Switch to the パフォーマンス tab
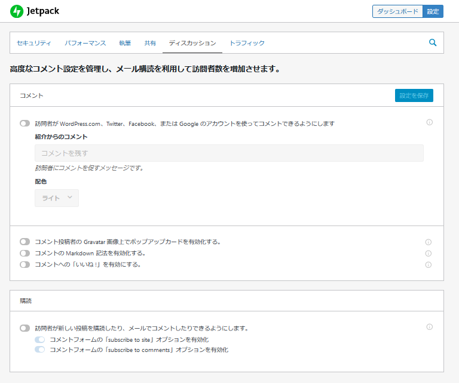 tap(85, 43)
